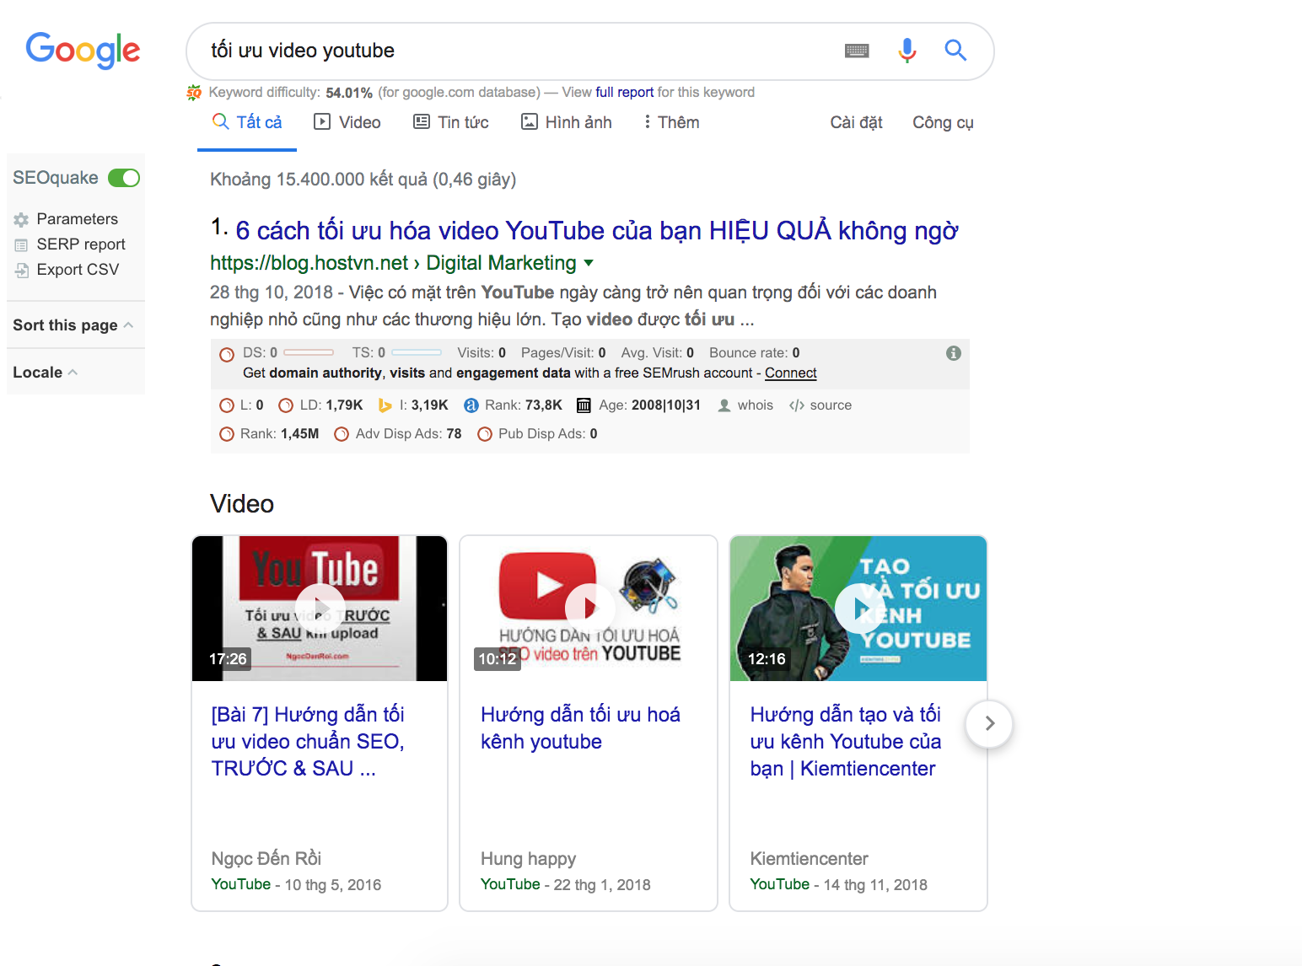Click the Rank: 1,45M circle icon
The width and height of the screenshot is (1302, 966).
click(x=227, y=434)
